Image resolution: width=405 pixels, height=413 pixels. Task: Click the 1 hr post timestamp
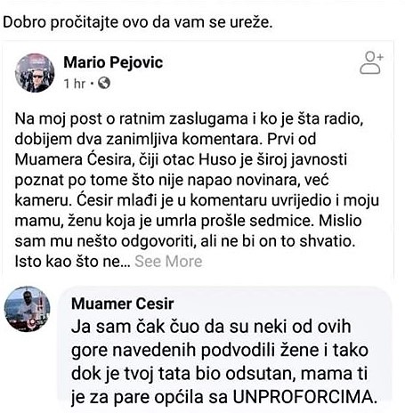(75, 84)
